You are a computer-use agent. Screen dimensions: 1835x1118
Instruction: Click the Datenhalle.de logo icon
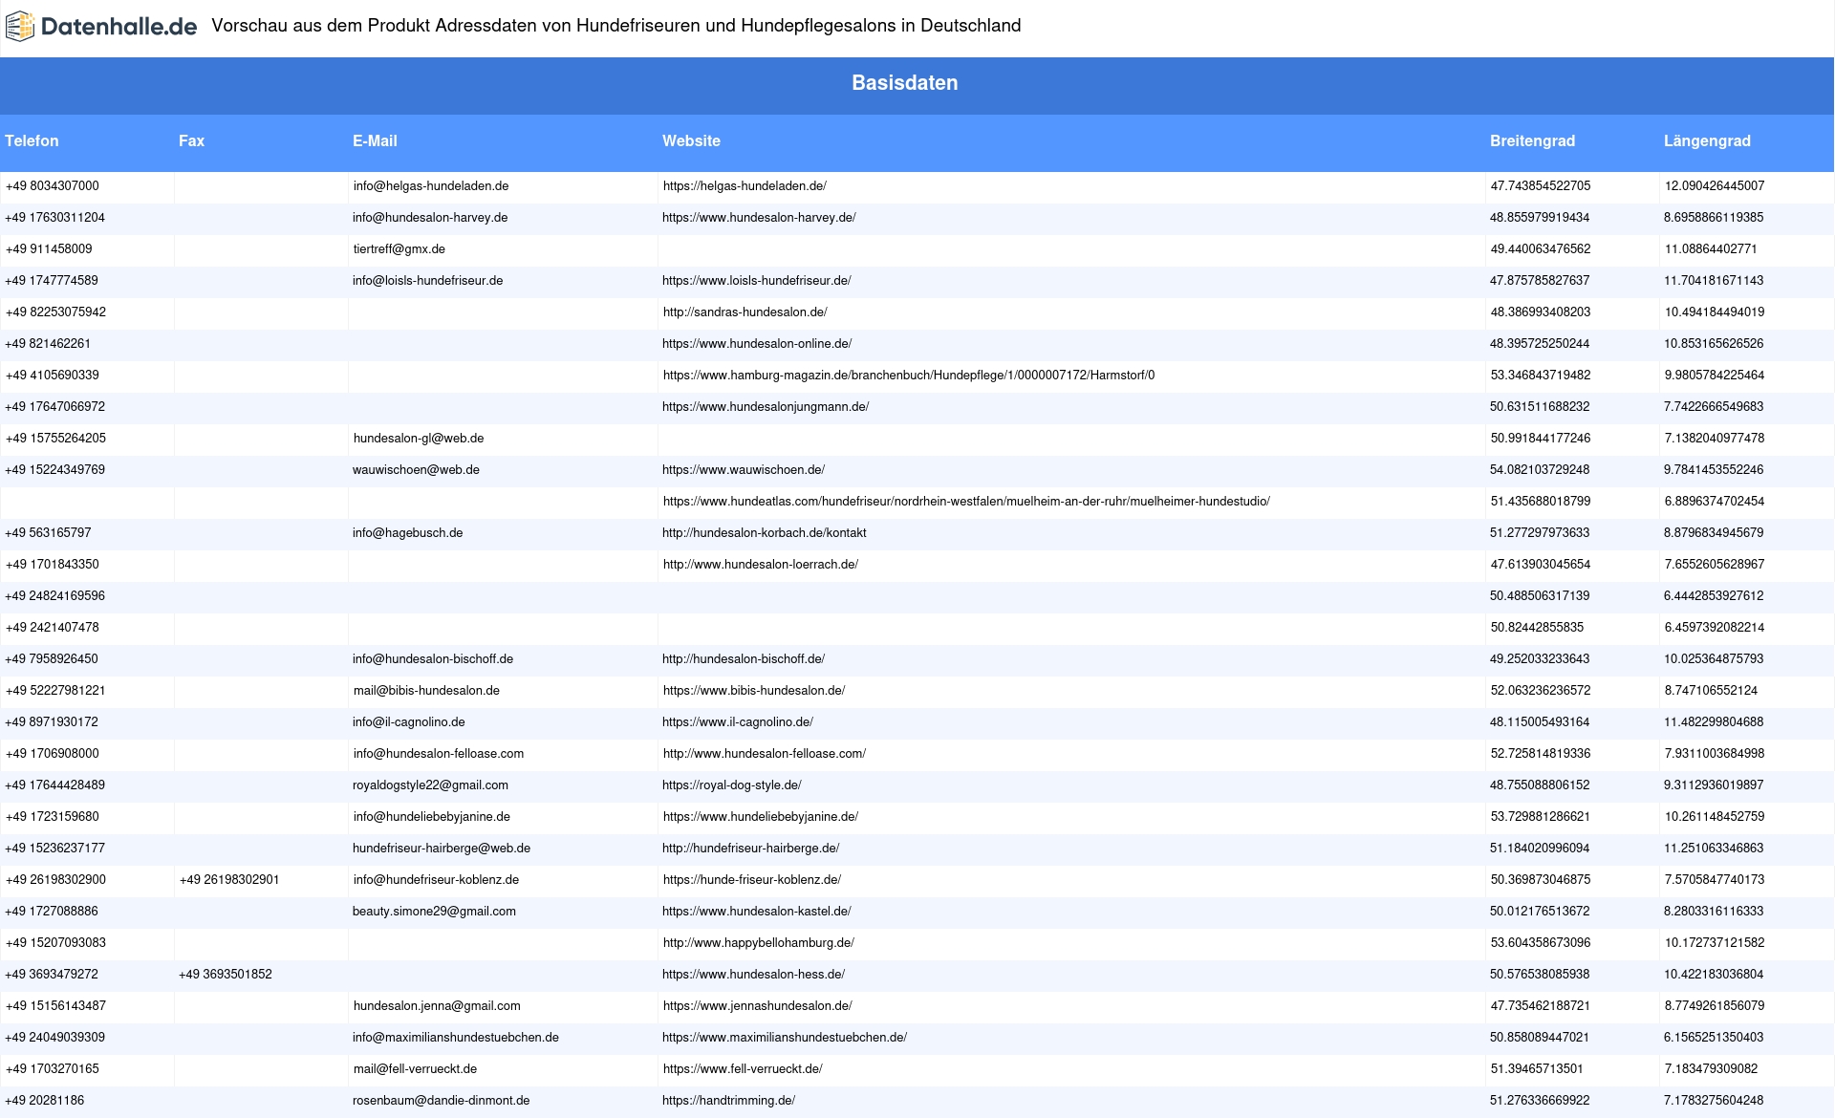[x=20, y=27]
